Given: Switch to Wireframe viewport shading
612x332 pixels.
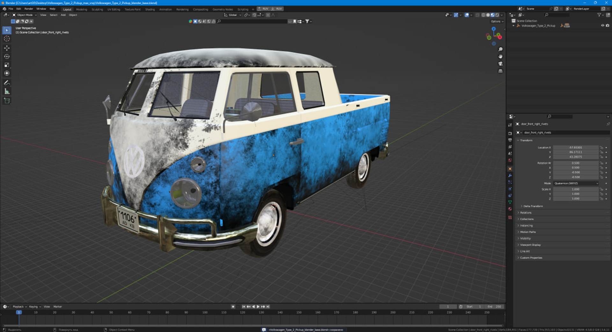Looking at the screenshot, I should point(483,15).
